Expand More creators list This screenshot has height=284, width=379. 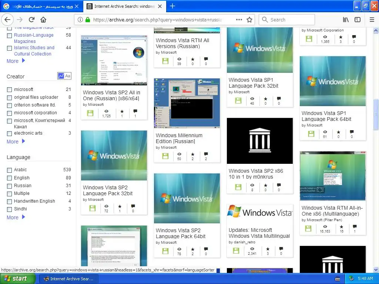16,142
